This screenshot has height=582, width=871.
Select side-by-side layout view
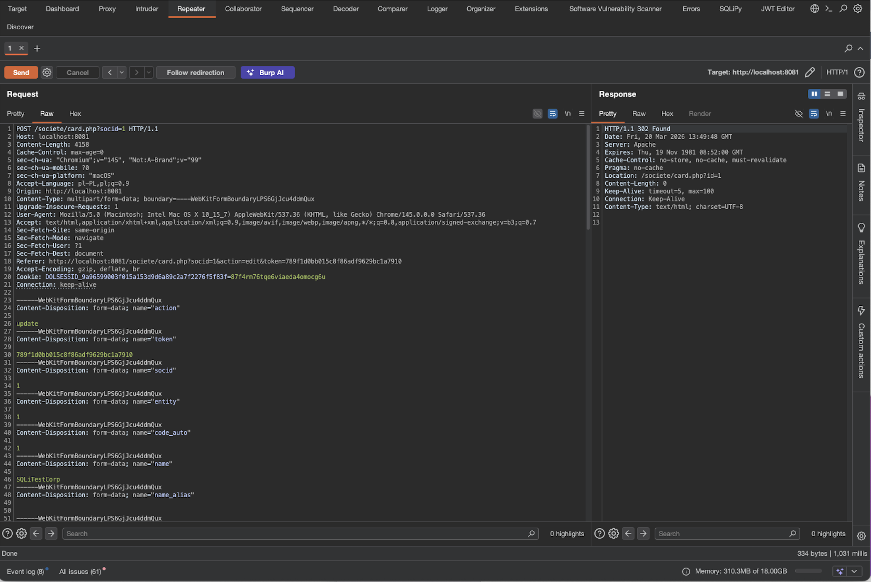[x=814, y=94]
